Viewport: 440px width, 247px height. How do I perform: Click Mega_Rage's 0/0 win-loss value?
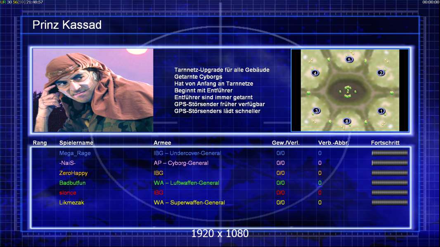pos(280,153)
